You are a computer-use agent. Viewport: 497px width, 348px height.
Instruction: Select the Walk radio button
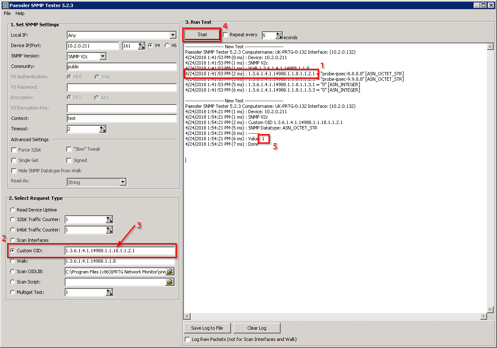point(13,261)
